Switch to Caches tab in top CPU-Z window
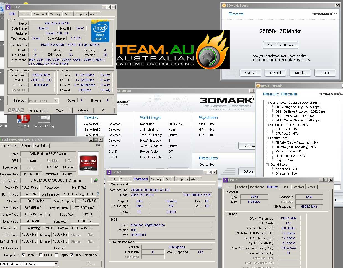The height and width of the screenshot is (268, 343). point(24,14)
